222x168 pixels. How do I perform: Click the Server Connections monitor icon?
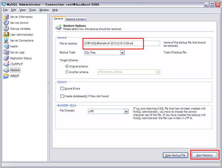point(6,41)
